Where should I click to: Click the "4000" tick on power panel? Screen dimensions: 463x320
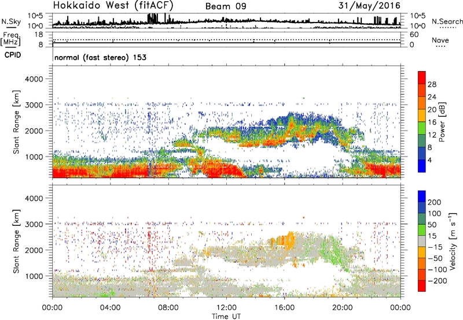coord(34,79)
